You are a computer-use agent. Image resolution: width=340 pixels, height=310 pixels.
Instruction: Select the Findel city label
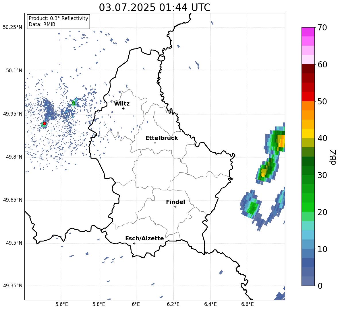(175, 202)
